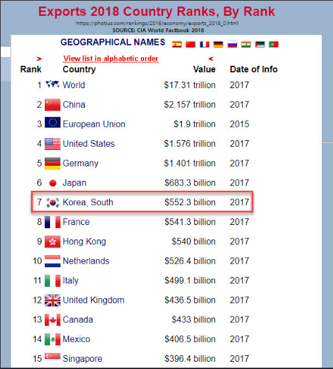The height and width of the screenshot is (369, 333).
Task: Click the Korea, South country name
Action: pos(88,203)
